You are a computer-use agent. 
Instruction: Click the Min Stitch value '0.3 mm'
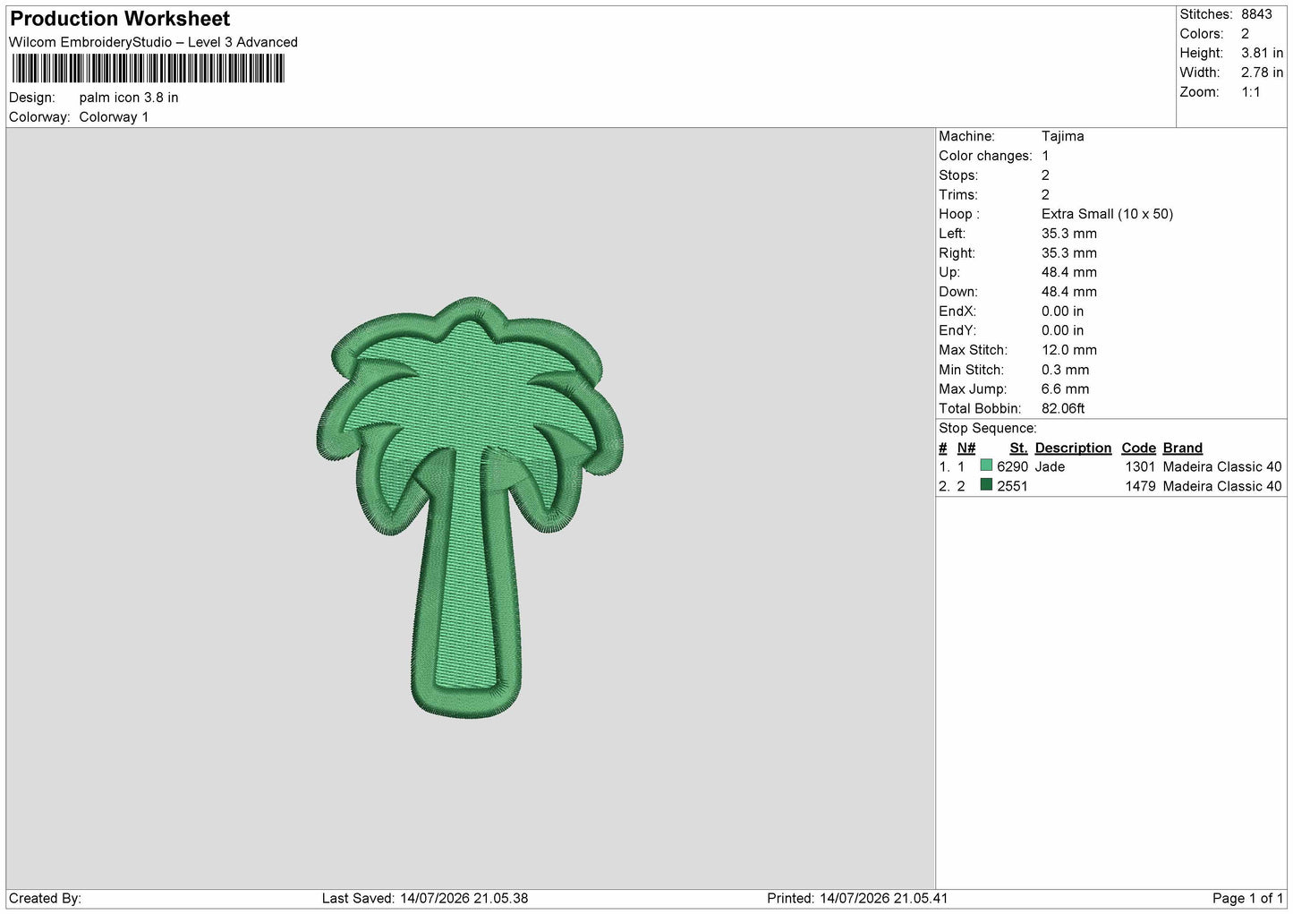pyautogui.click(x=1065, y=370)
